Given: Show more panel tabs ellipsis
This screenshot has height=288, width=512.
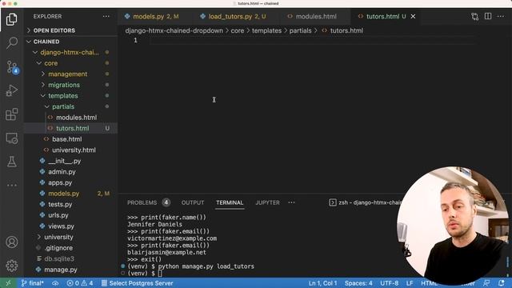Looking at the screenshot, I should click(x=291, y=202).
